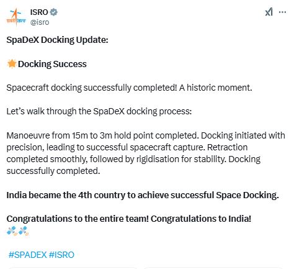Open the #ISRO hashtag link

click(61, 255)
